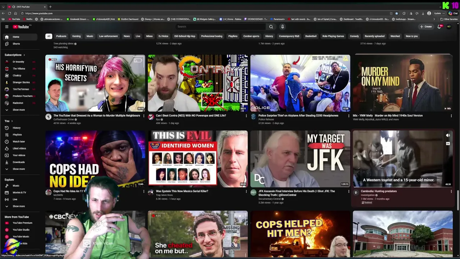This screenshot has width=460, height=259.
Task: Open YouTube Music link
Action: 21,236
